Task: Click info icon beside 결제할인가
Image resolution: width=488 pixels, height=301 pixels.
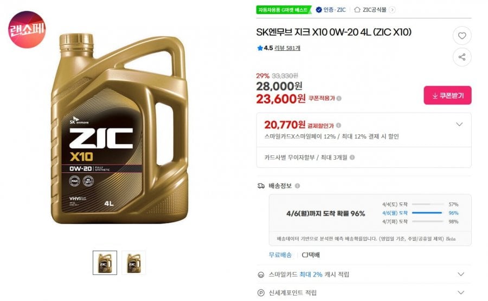Action: [338, 126]
